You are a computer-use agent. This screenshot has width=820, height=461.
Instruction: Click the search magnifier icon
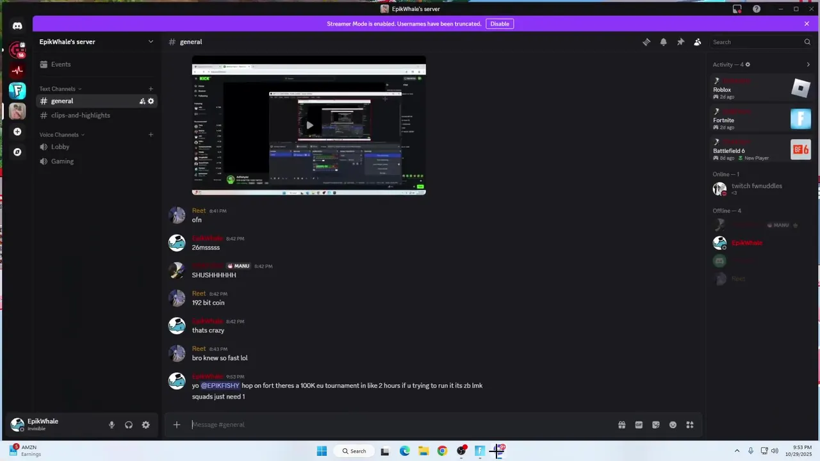pos(807,42)
